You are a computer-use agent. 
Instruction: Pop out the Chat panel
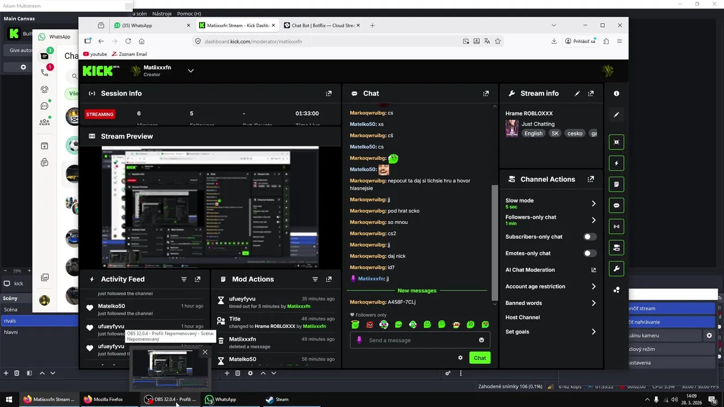click(486, 93)
